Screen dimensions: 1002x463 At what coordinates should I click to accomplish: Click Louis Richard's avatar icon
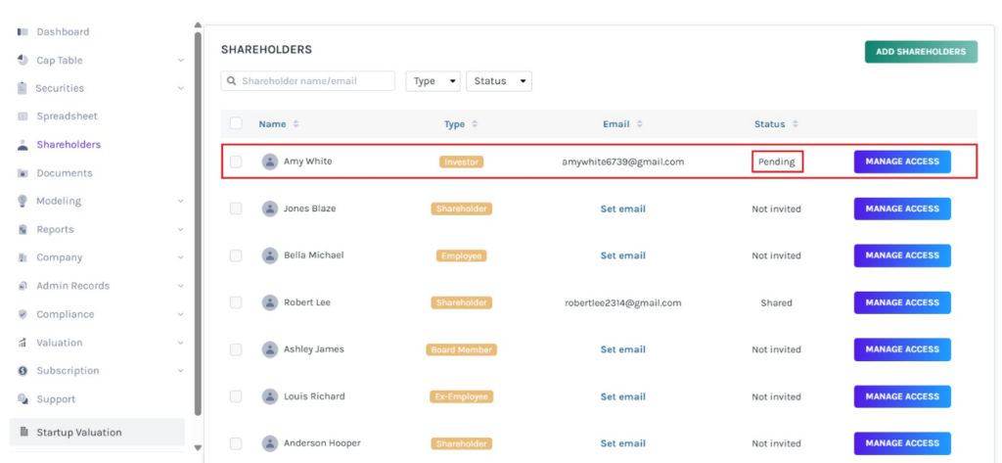pos(270,396)
